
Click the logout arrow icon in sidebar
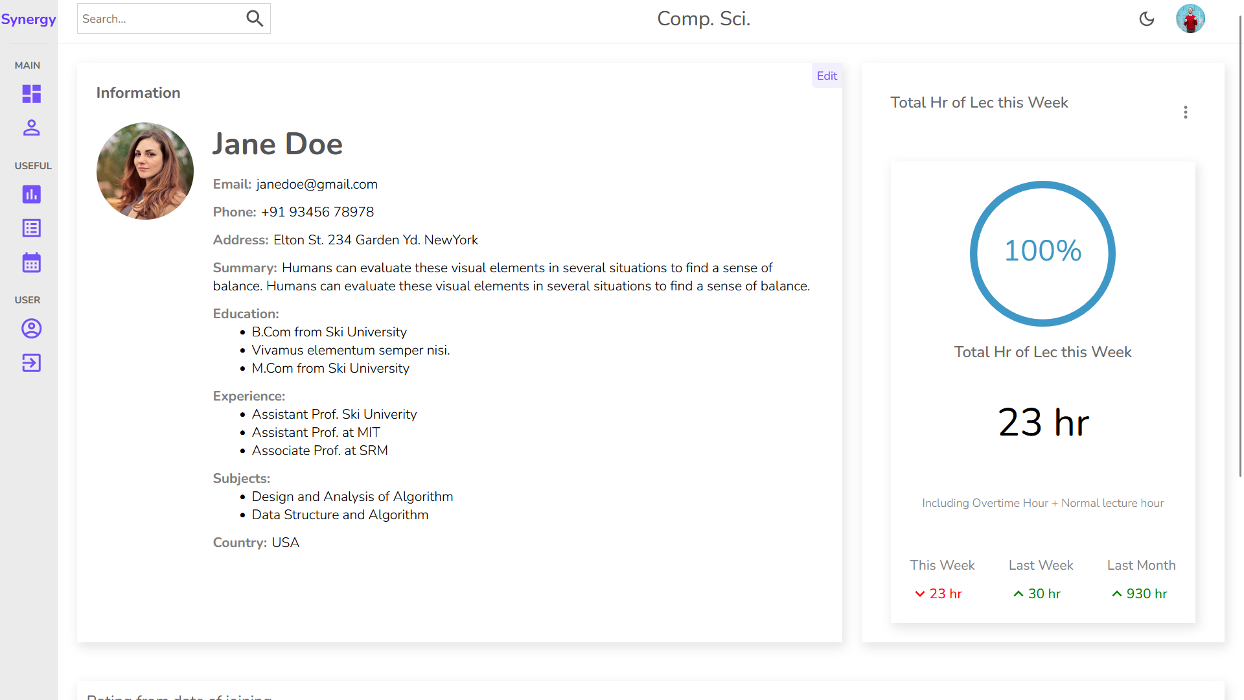(x=31, y=363)
